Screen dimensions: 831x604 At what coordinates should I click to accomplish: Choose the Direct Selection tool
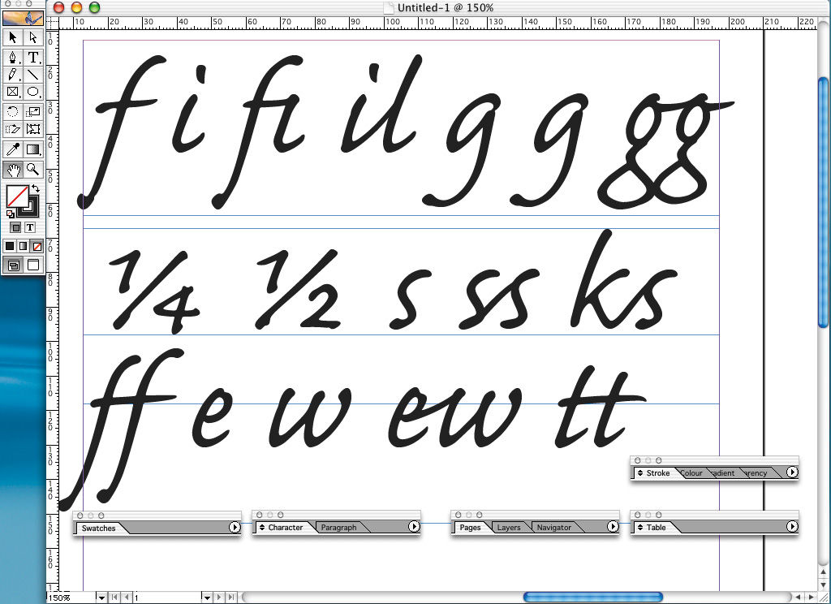pyautogui.click(x=33, y=37)
